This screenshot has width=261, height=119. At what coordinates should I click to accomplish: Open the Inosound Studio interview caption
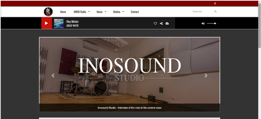129,108
